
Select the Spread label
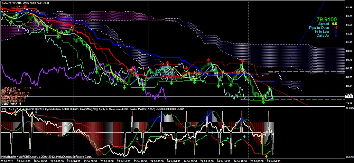click(x=324, y=24)
